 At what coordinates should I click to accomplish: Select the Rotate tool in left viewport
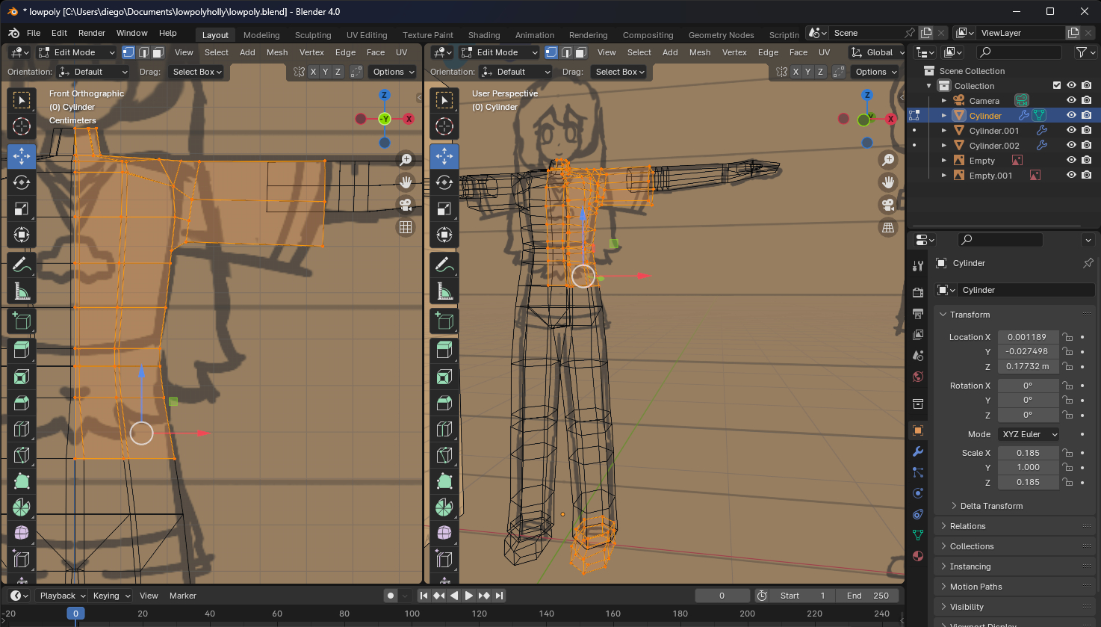22,182
